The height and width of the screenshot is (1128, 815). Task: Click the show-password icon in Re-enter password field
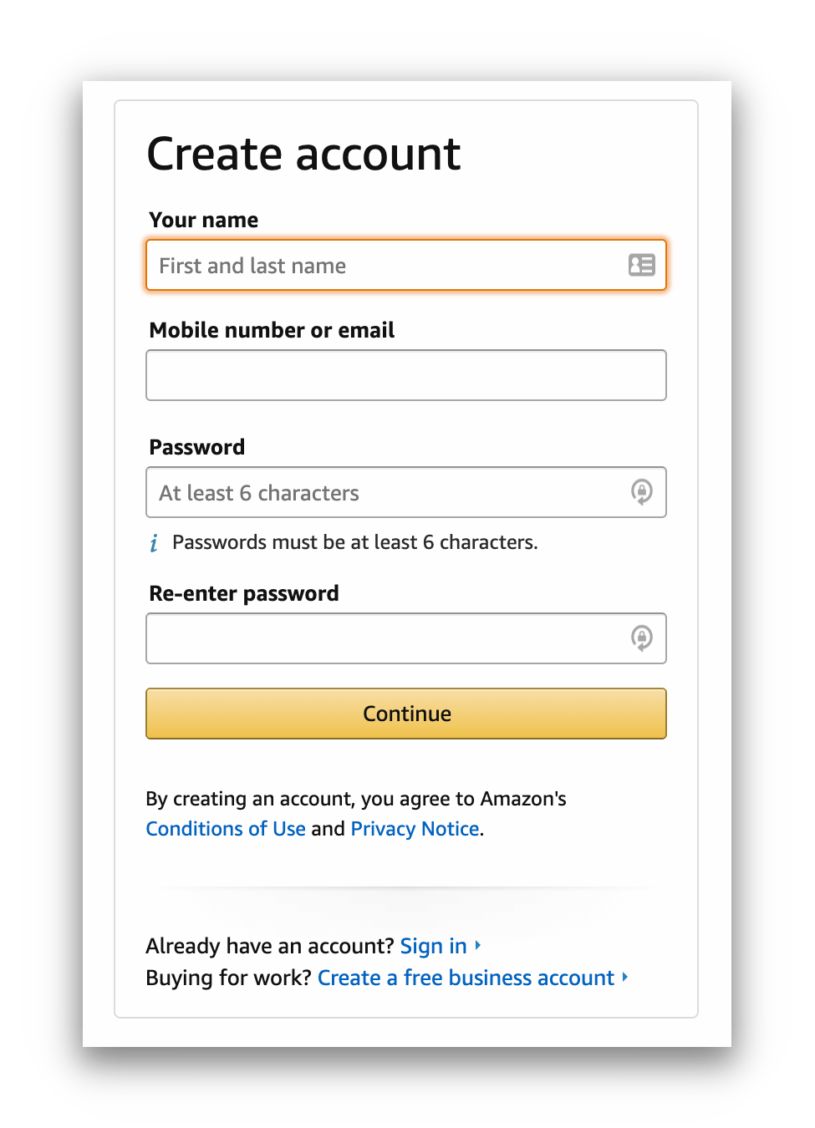642,638
